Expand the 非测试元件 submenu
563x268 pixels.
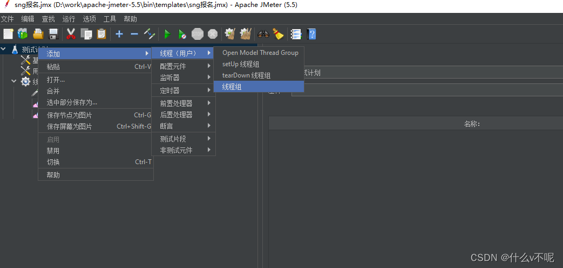[x=183, y=150]
